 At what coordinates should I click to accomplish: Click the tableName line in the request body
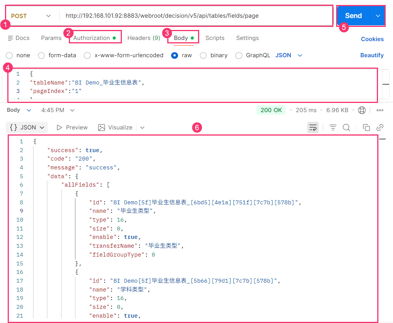coord(87,83)
